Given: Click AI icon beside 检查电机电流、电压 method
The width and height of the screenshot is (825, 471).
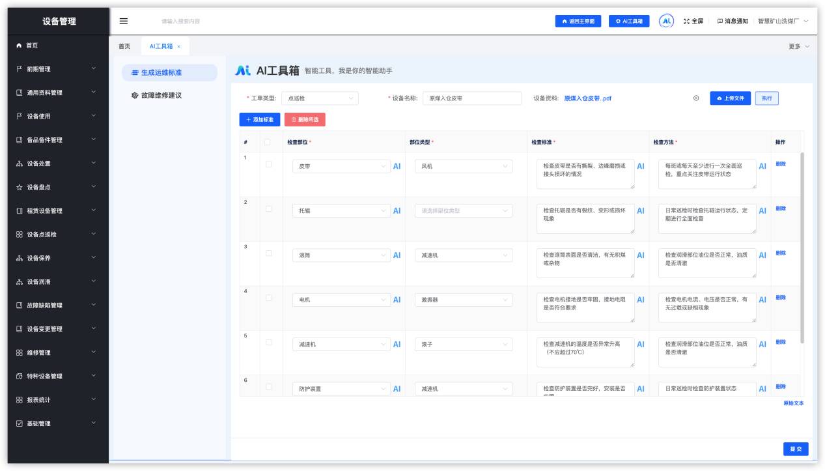Looking at the screenshot, I should [762, 300].
